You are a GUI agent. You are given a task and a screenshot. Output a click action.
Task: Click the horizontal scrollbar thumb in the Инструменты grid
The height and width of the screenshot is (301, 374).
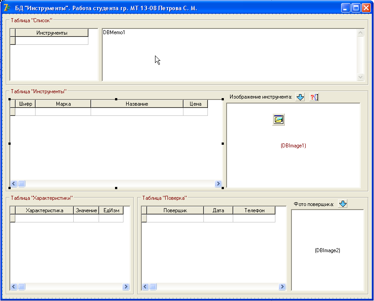click(x=21, y=183)
